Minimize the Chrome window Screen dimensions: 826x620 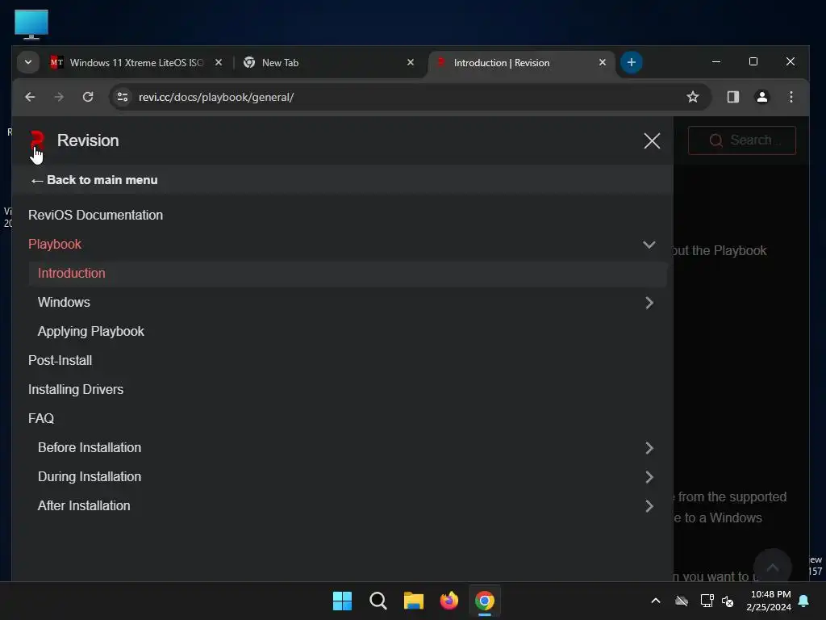click(716, 61)
